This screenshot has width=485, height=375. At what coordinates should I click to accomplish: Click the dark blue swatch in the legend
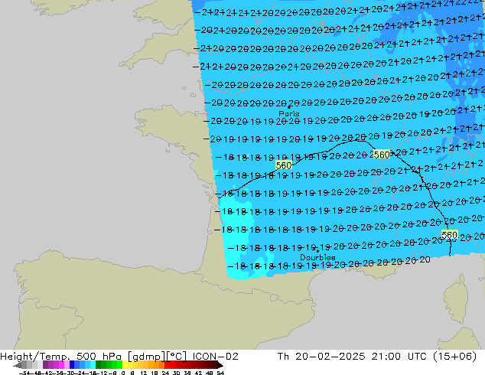pyautogui.click(x=72, y=364)
